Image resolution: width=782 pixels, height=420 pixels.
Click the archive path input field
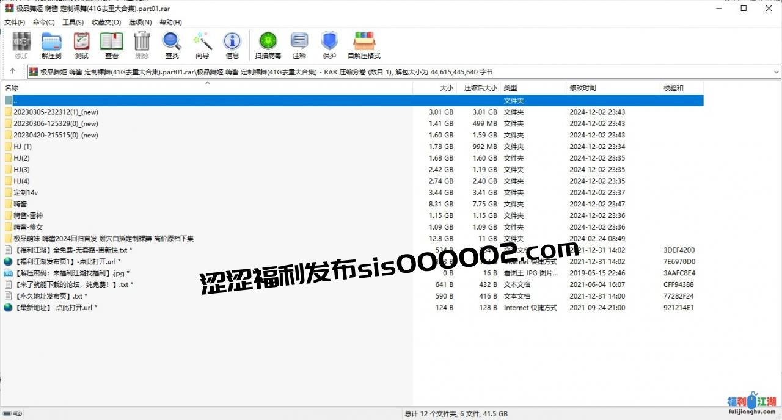coord(403,71)
